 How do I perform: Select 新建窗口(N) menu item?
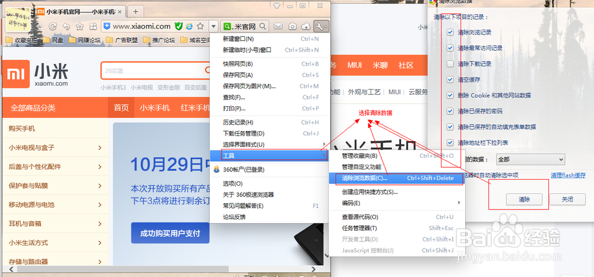click(x=269, y=39)
